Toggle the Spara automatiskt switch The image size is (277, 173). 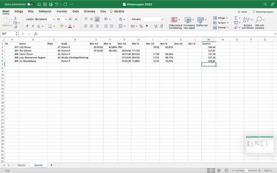31,4
